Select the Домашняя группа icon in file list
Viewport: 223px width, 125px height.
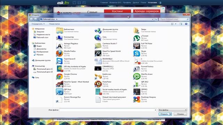point(98,31)
